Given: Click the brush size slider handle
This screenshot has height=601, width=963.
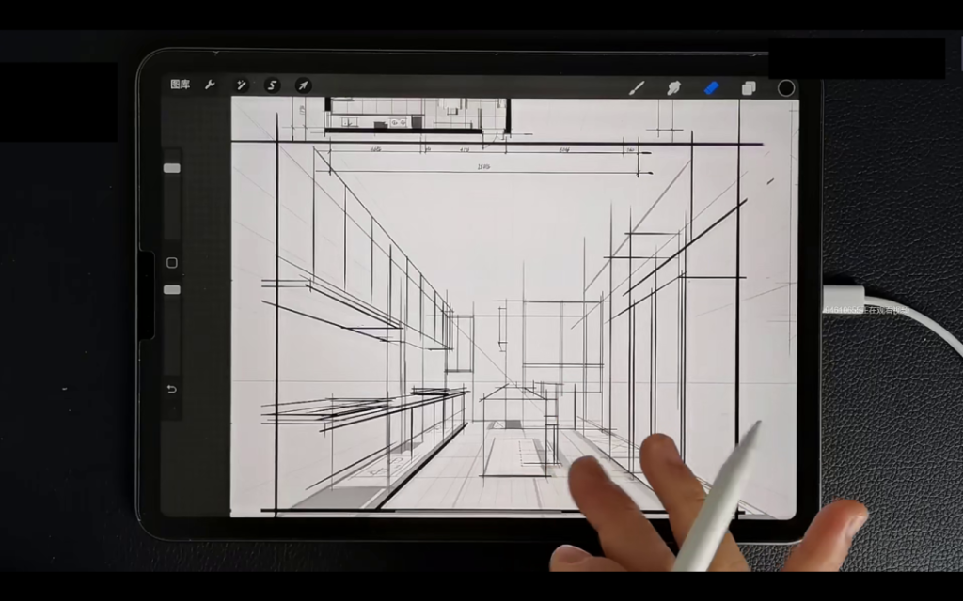Looking at the screenshot, I should click(x=172, y=168).
